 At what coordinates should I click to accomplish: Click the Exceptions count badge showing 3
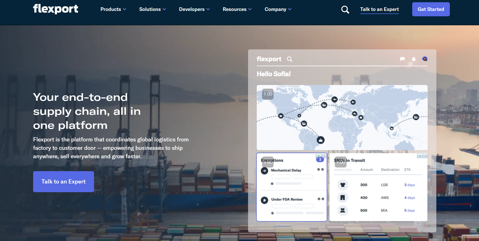(x=320, y=160)
